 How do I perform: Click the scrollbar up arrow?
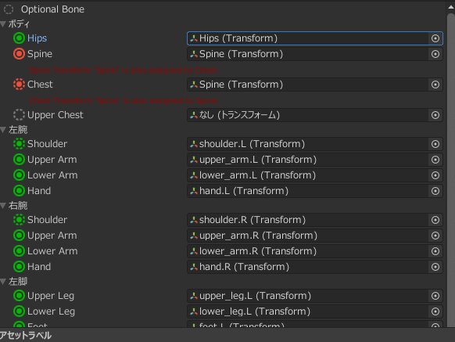(x=450, y=6)
